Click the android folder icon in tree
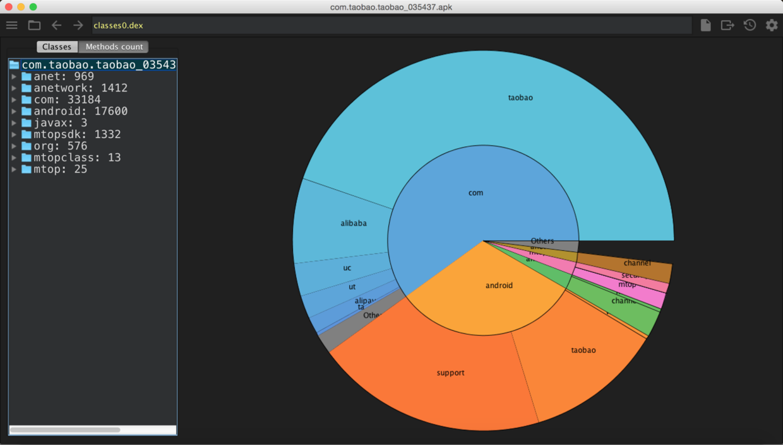This screenshot has height=445, width=783. [27, 111]
